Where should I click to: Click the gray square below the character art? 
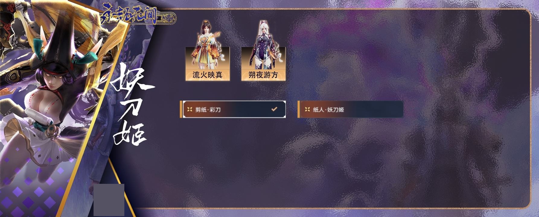[109, 200]
